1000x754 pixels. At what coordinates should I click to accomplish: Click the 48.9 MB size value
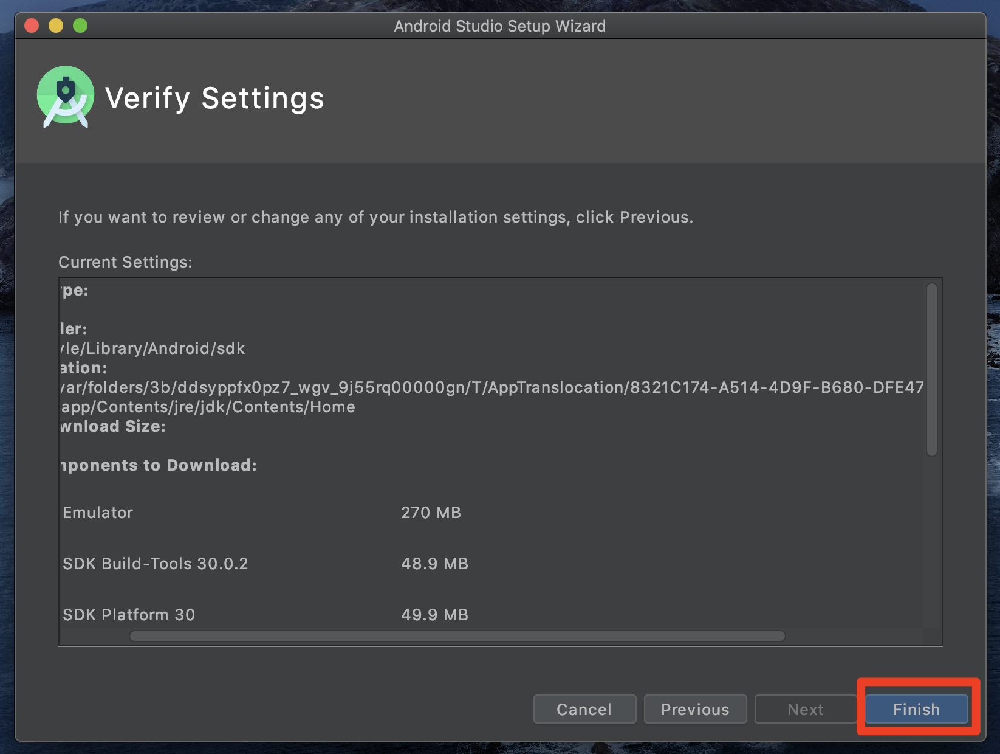(434, 564)
